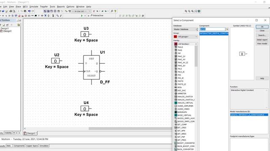Select INTERACTIVE_DIGITAL_CONSTANT in component list

tap(214, 34)
